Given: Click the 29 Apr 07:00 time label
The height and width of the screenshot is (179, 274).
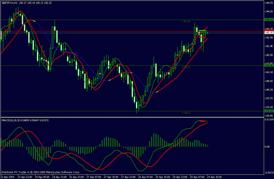Looking at the screenshot, I should pyautogui.click(x=197, y=177).
